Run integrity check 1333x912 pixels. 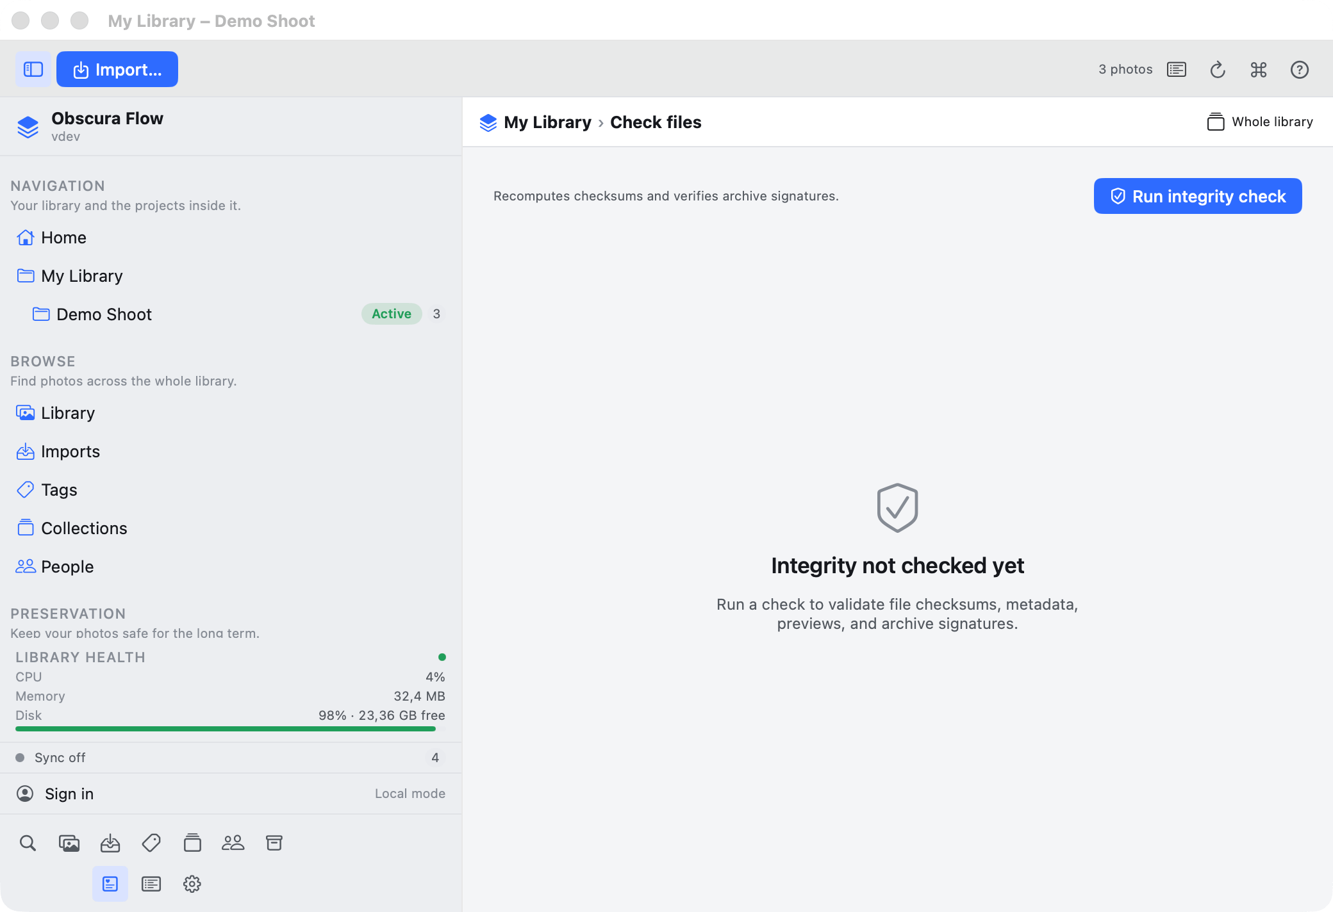click(x=1198, y=196)
